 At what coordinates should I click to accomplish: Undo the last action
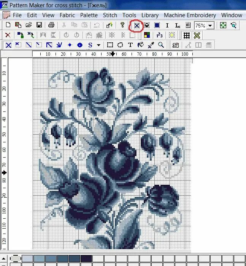click(x=97, y=25)
